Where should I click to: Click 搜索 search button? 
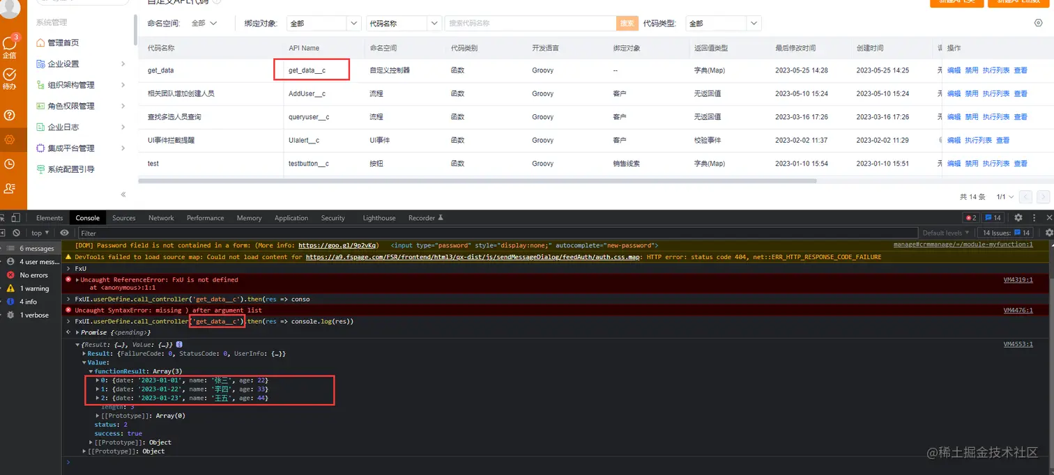click(627, 23)
